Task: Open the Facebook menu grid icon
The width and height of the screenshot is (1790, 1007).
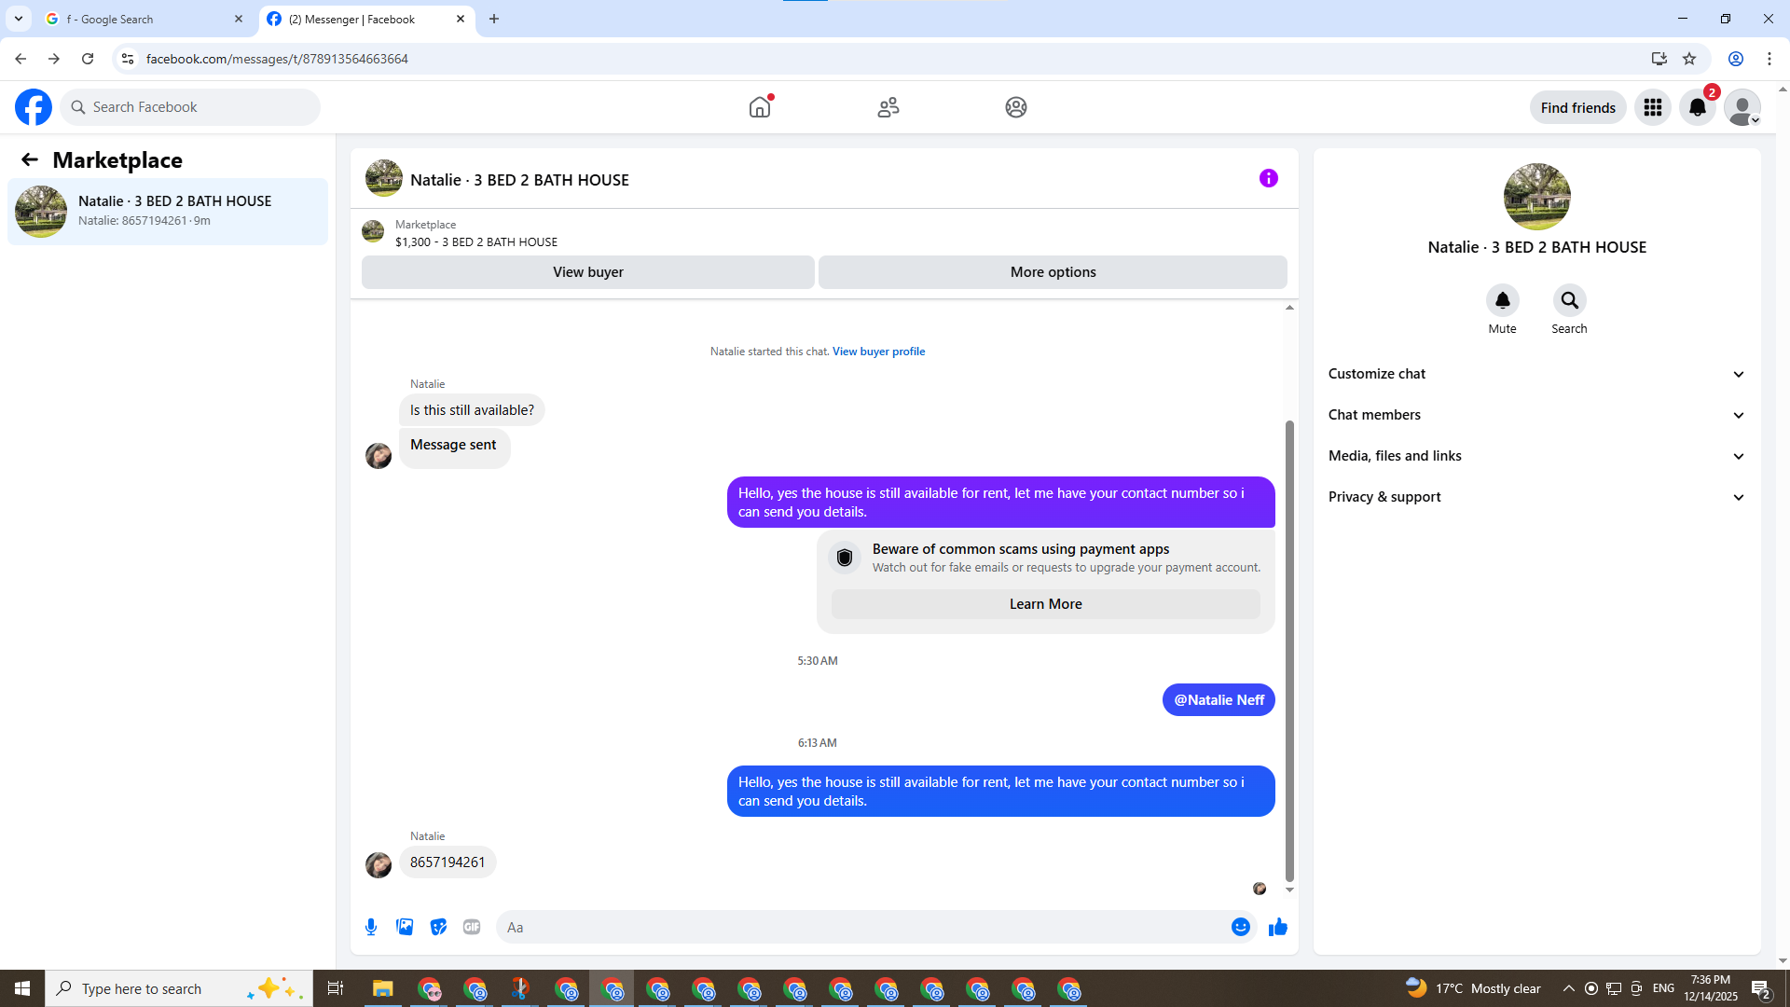Action: (1653, 107)
